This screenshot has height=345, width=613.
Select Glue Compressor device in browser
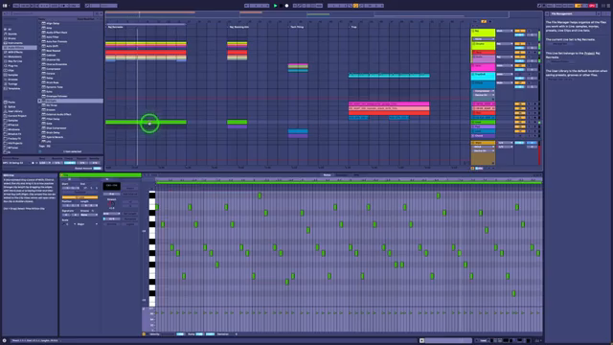57,127
